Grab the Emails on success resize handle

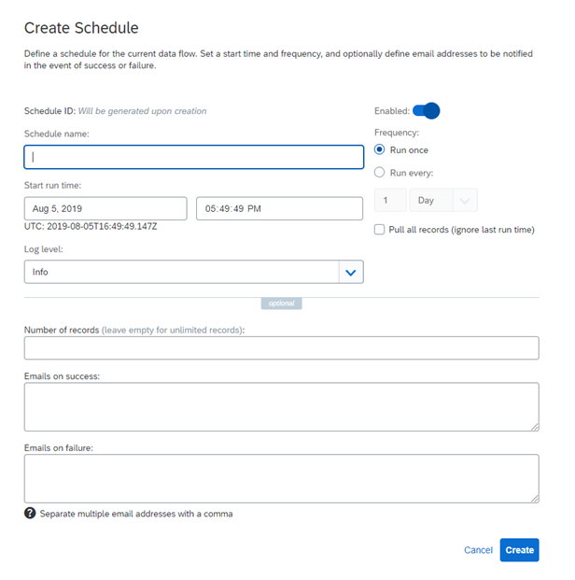point(535,427)
